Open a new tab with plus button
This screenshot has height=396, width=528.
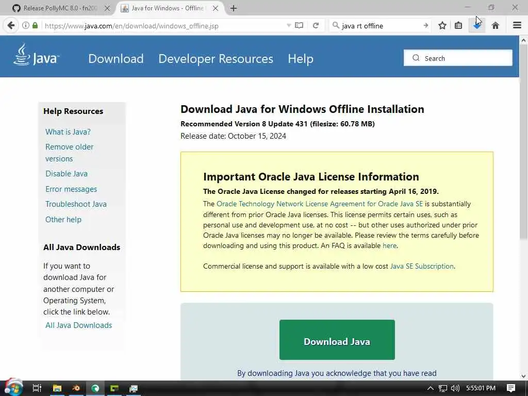[234, 8]
